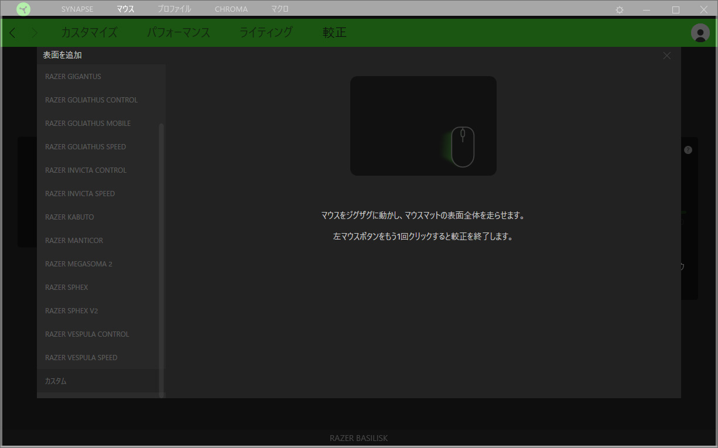Open the CHROMA tab
Viewport: 718px width, 448px height.
(231, 9)
